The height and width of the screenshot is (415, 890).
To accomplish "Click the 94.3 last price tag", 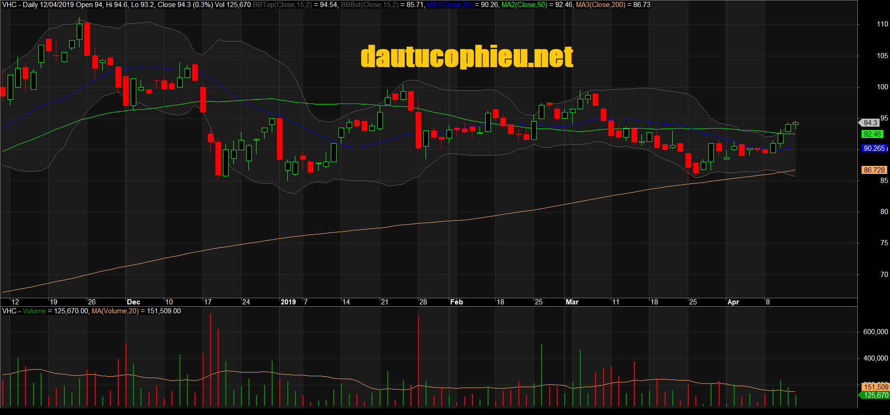I will coord(870,123).
